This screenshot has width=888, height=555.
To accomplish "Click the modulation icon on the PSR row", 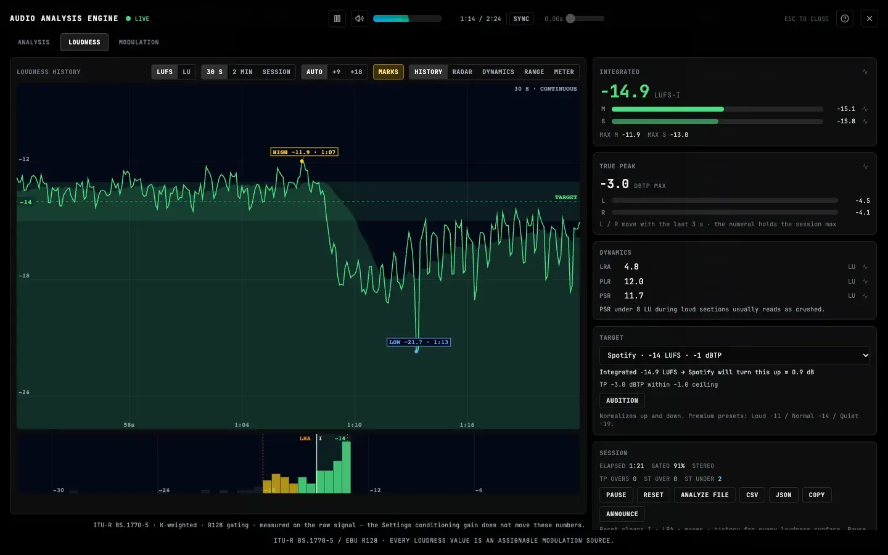I will [865, 296].
